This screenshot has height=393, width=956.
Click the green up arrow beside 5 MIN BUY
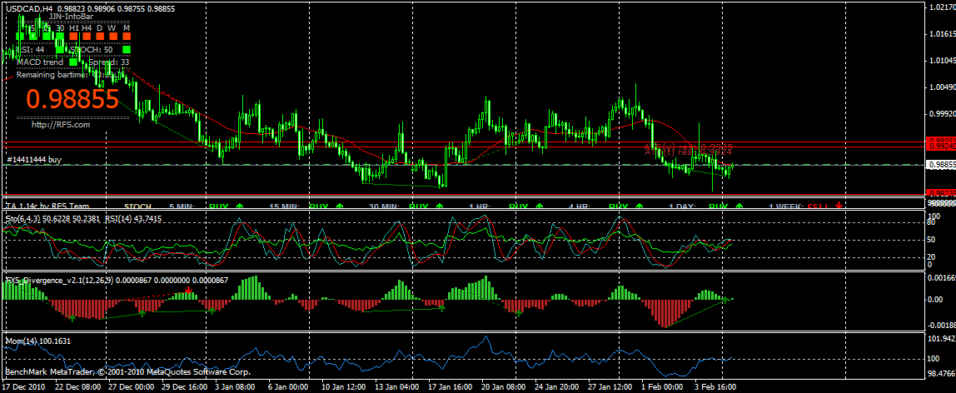coord(239,206)
